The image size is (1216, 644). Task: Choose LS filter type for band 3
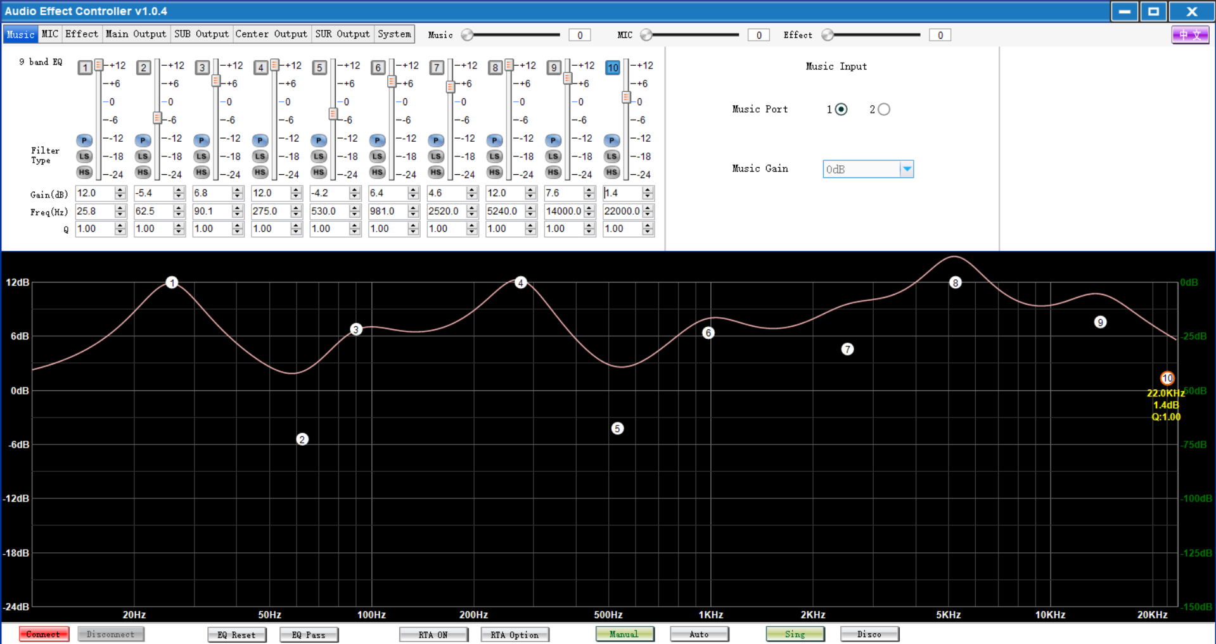[202, 156]
